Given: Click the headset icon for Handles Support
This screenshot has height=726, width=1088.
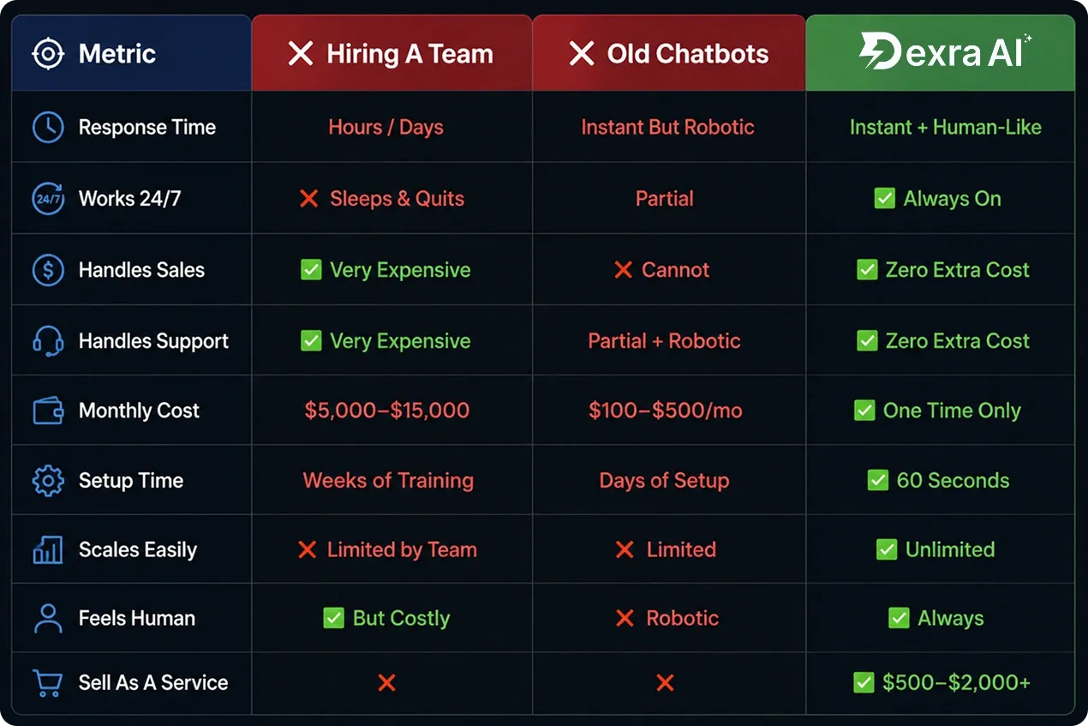Looking at the screenshot, I should pos(47,341).
